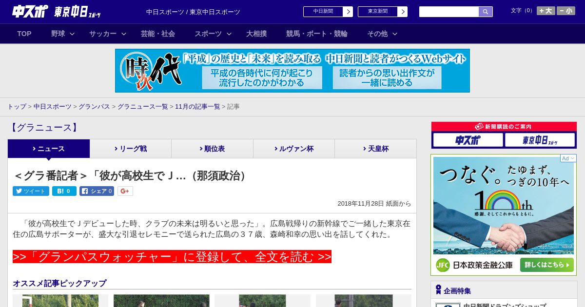The image size is (585, 307).
Task: Go to 11月の記事一覧 in the breadcrumb
Action: tap(197, 106)
